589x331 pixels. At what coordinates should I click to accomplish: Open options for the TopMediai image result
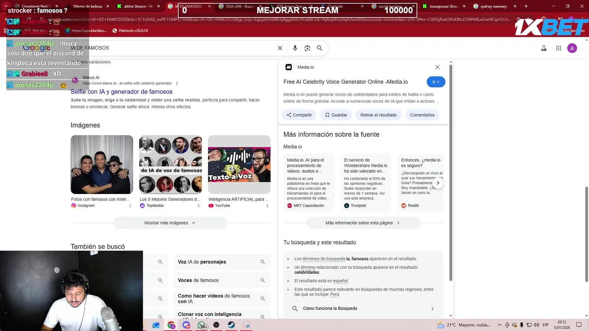point(199,205)
